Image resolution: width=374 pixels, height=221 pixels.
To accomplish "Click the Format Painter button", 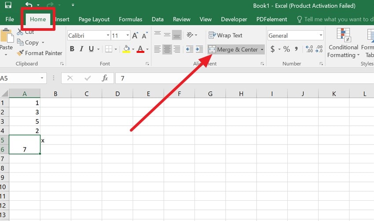I will tap(40, 53).
